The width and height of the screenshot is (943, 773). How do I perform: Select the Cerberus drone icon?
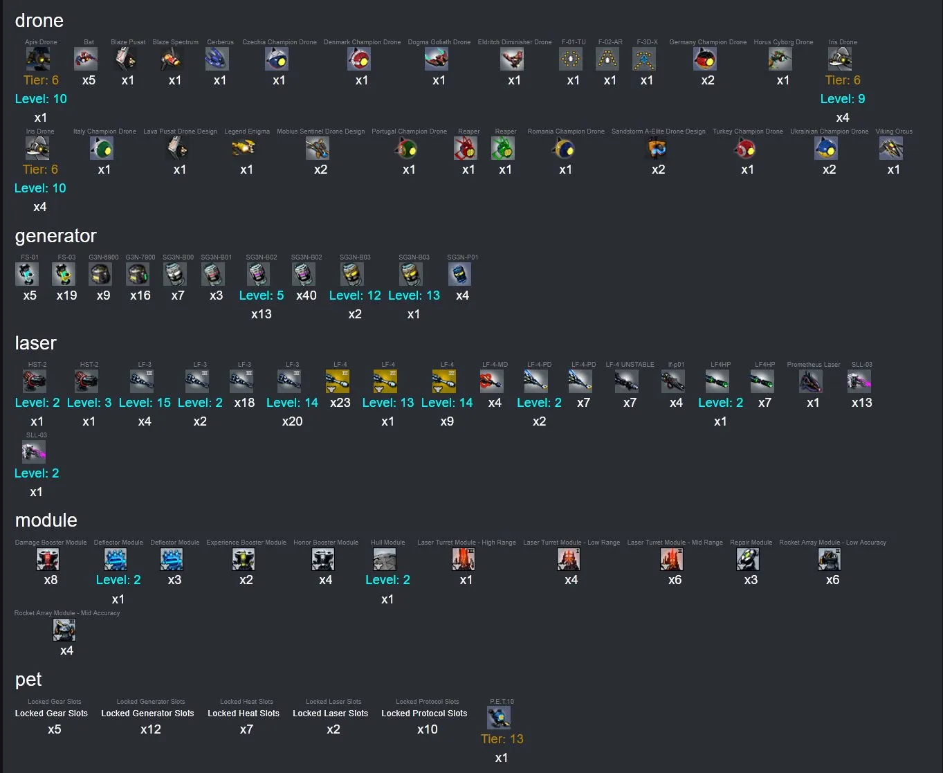[x=217, y=60]
